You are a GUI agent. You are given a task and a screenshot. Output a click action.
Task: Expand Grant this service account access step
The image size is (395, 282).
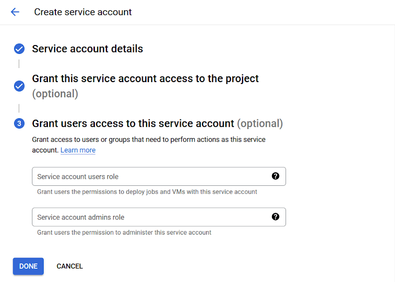pyautogui.click(x=145, y=79)
